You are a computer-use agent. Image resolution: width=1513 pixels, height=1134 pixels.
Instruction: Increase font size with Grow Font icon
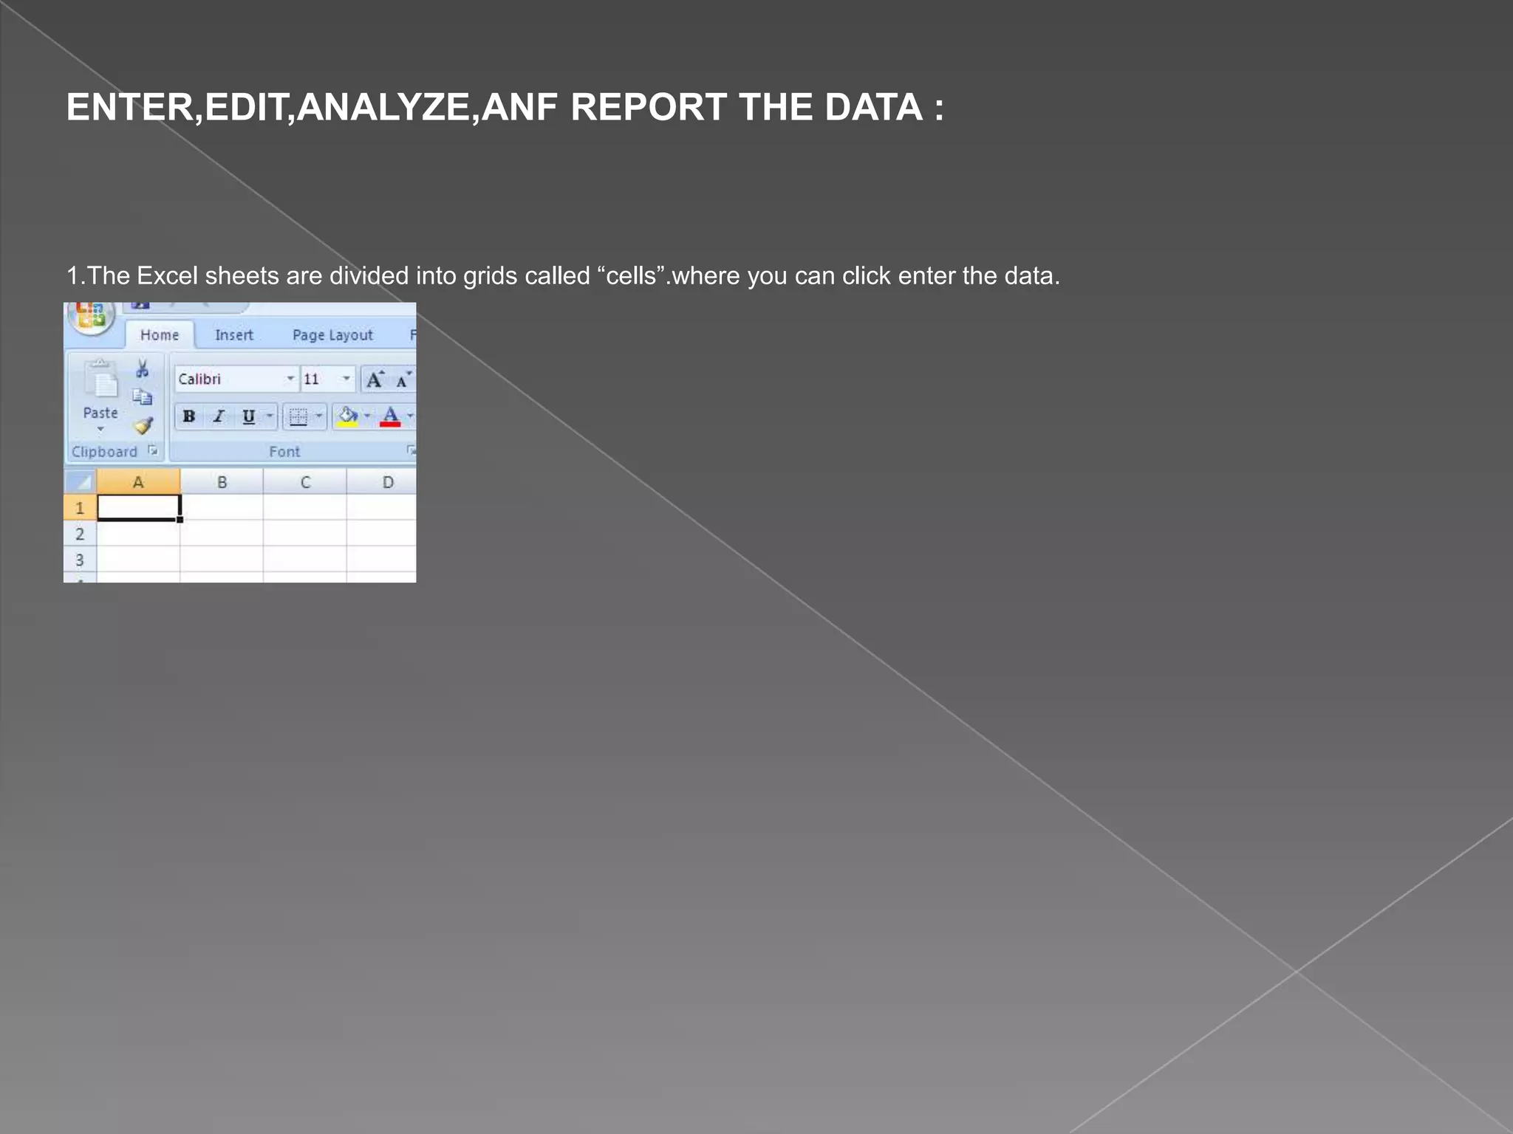(x=375, y=379)
